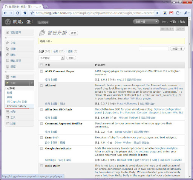Click the WordPress logo in the header

8,22
